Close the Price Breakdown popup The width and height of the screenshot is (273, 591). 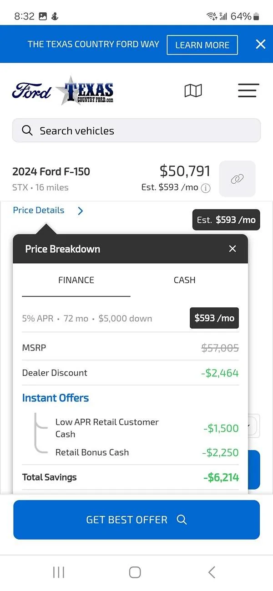click(233, 249)
